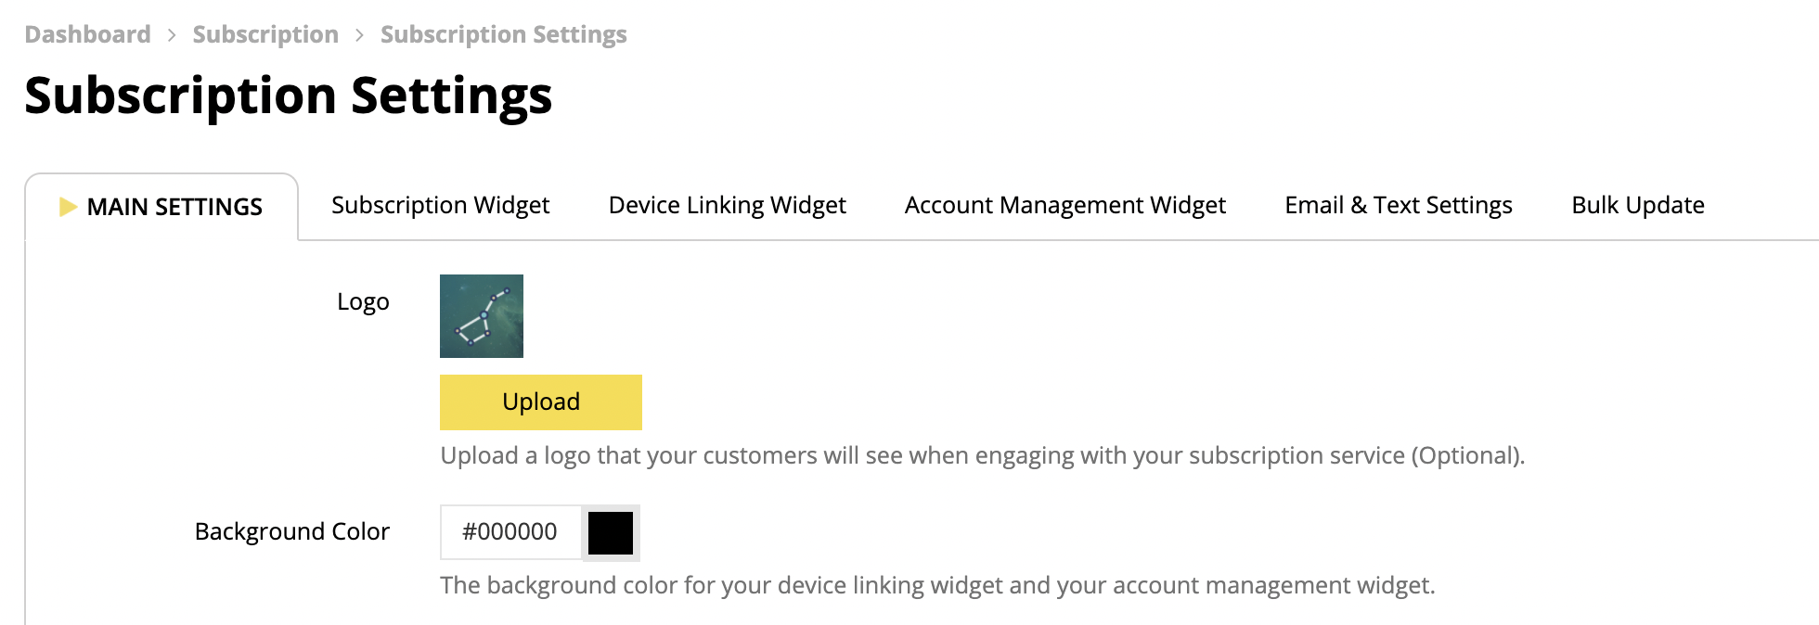Click the Background Color field label
The image size is (1819, 625).
pos(292,531)
